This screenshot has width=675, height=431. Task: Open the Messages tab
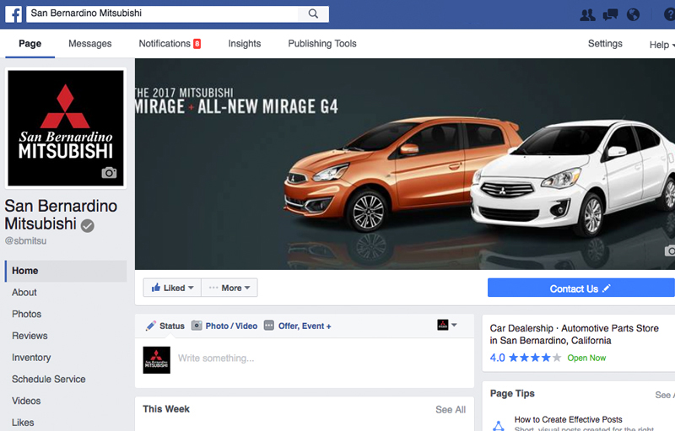[x=90, y=44]
